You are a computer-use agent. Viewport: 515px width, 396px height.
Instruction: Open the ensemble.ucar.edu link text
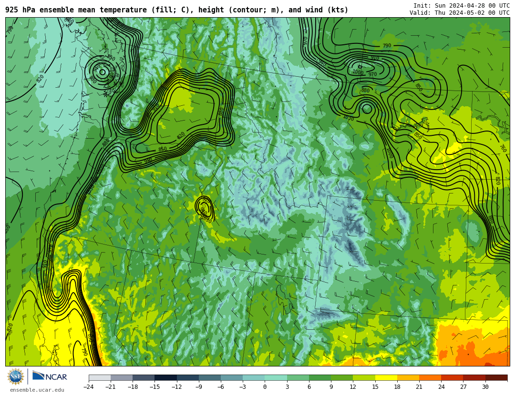click(x=37, y=390)
